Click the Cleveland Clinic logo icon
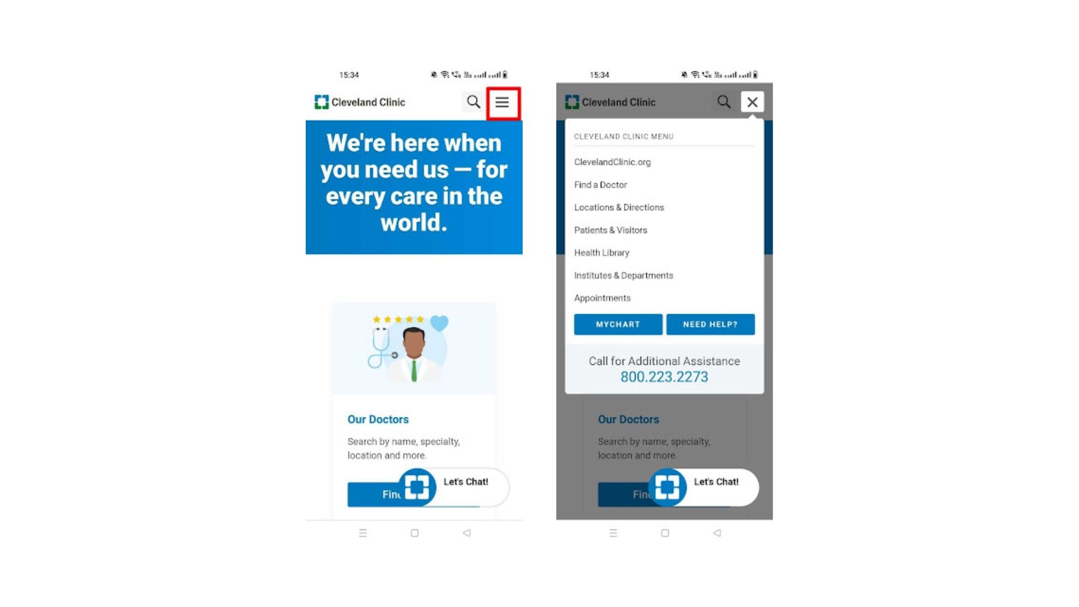This screenshot has height=607, width=1079. [321, 102]
